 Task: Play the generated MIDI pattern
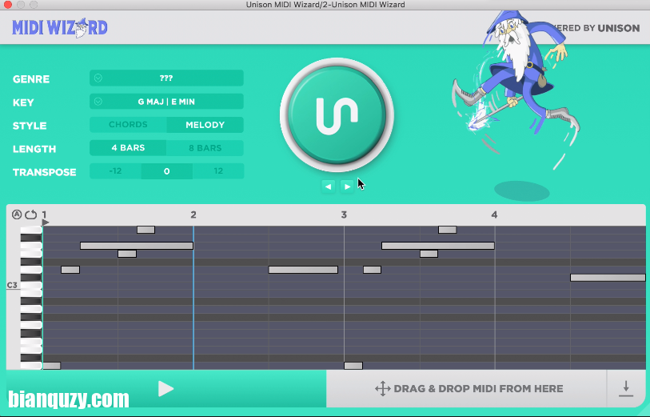click(165, 389)
